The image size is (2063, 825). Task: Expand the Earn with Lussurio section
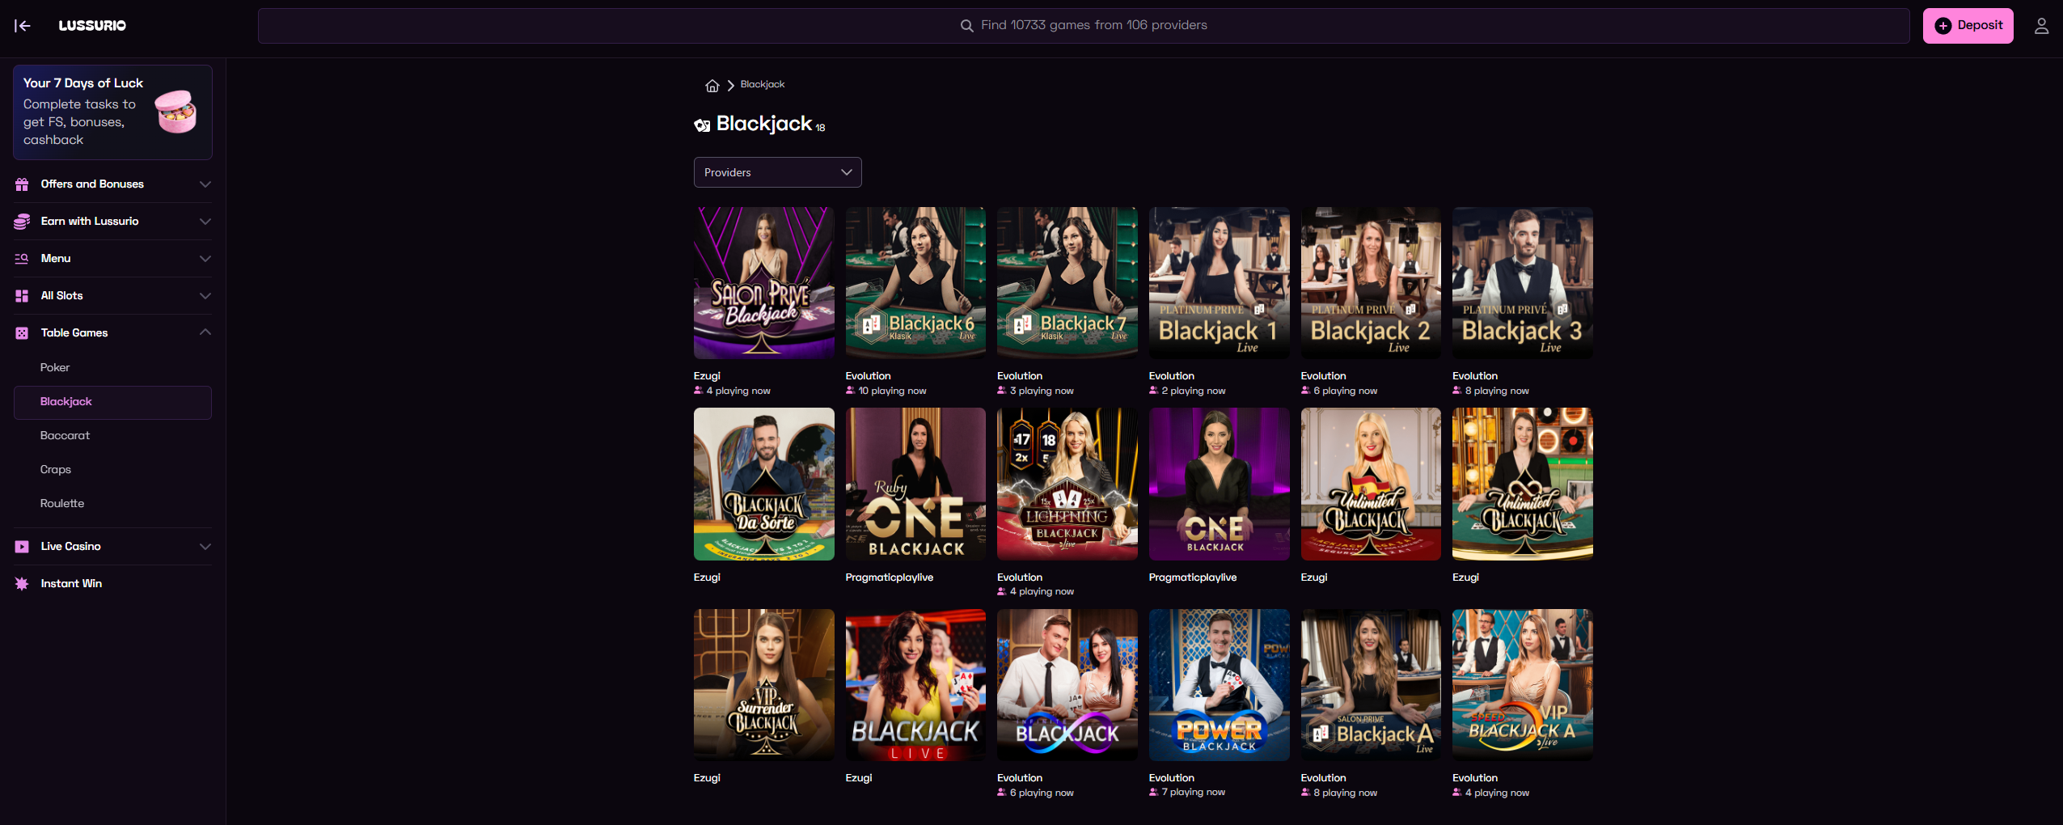(205, 222)
